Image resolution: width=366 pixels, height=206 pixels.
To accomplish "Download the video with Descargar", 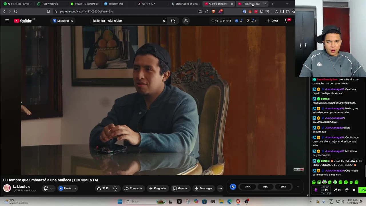I will point(203,188).
